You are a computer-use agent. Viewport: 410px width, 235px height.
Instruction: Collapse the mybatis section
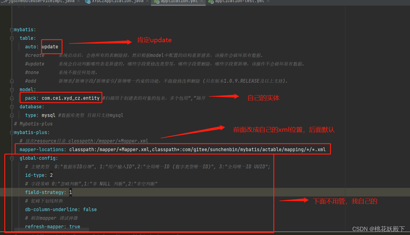click(11, 29)
